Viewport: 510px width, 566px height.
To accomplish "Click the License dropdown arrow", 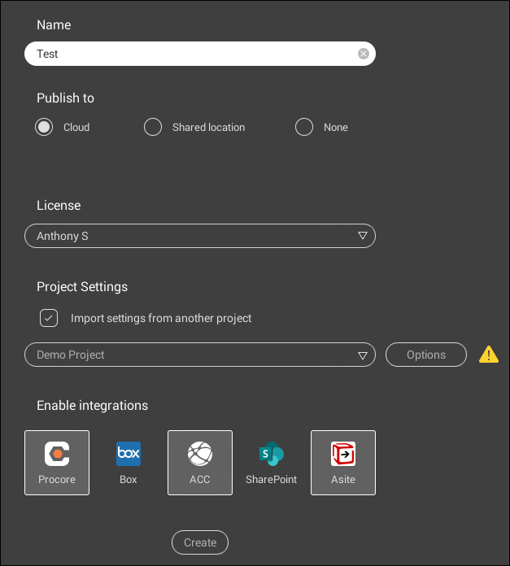I will click(x=363, y=236).
